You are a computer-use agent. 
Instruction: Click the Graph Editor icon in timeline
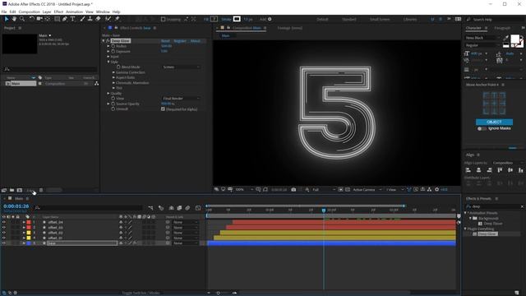[198, 208]
